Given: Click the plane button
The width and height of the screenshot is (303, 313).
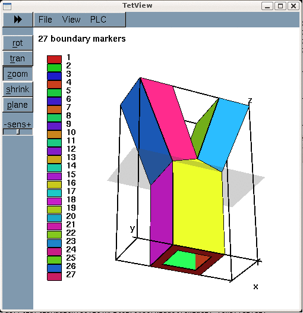Looking at the screenshot, I should point(18,105).
